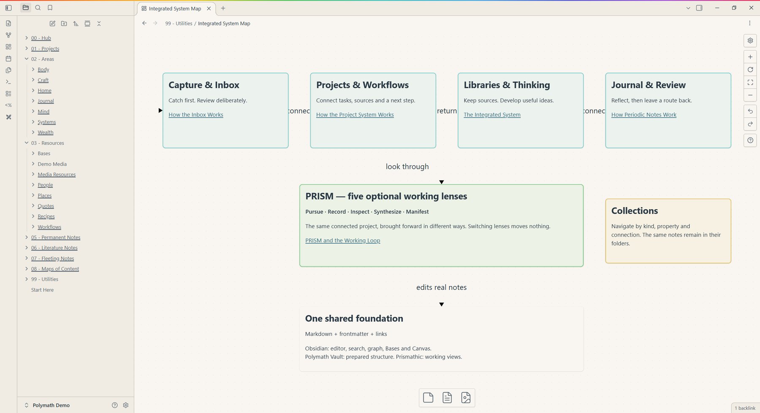760x413 pixels.
Task: Open the command palette ribbon icon
Action: (8, 82)
